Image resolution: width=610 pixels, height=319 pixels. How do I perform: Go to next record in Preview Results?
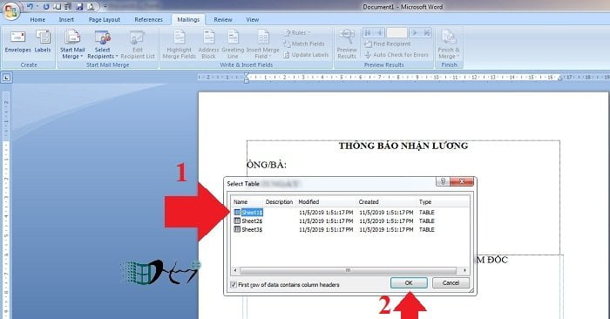coord(415,32)
